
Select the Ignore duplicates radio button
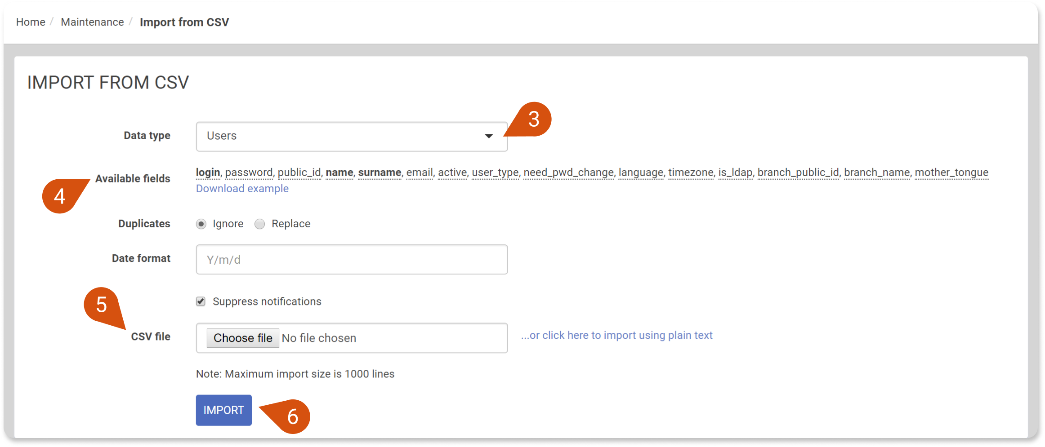pos(201,224)
